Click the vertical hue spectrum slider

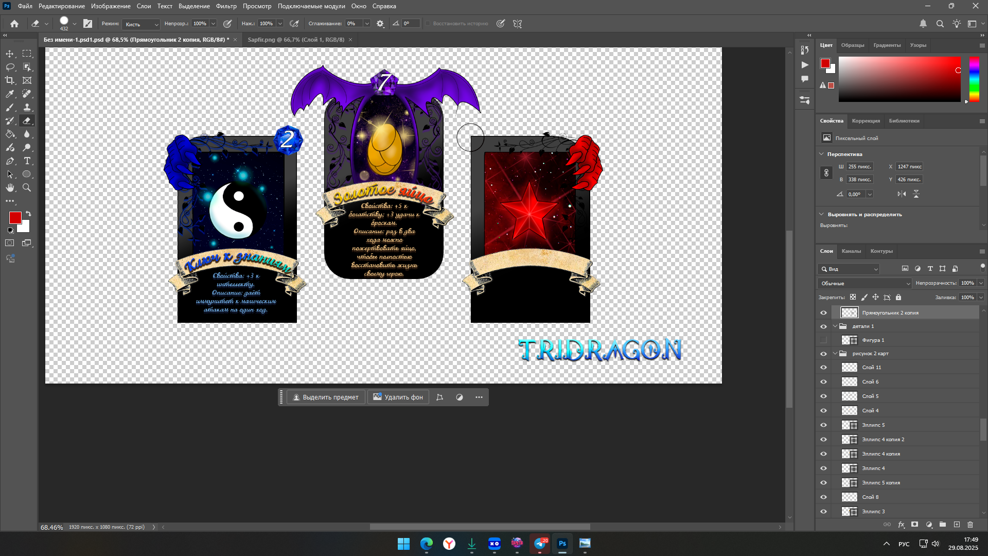tap(974, 78)
